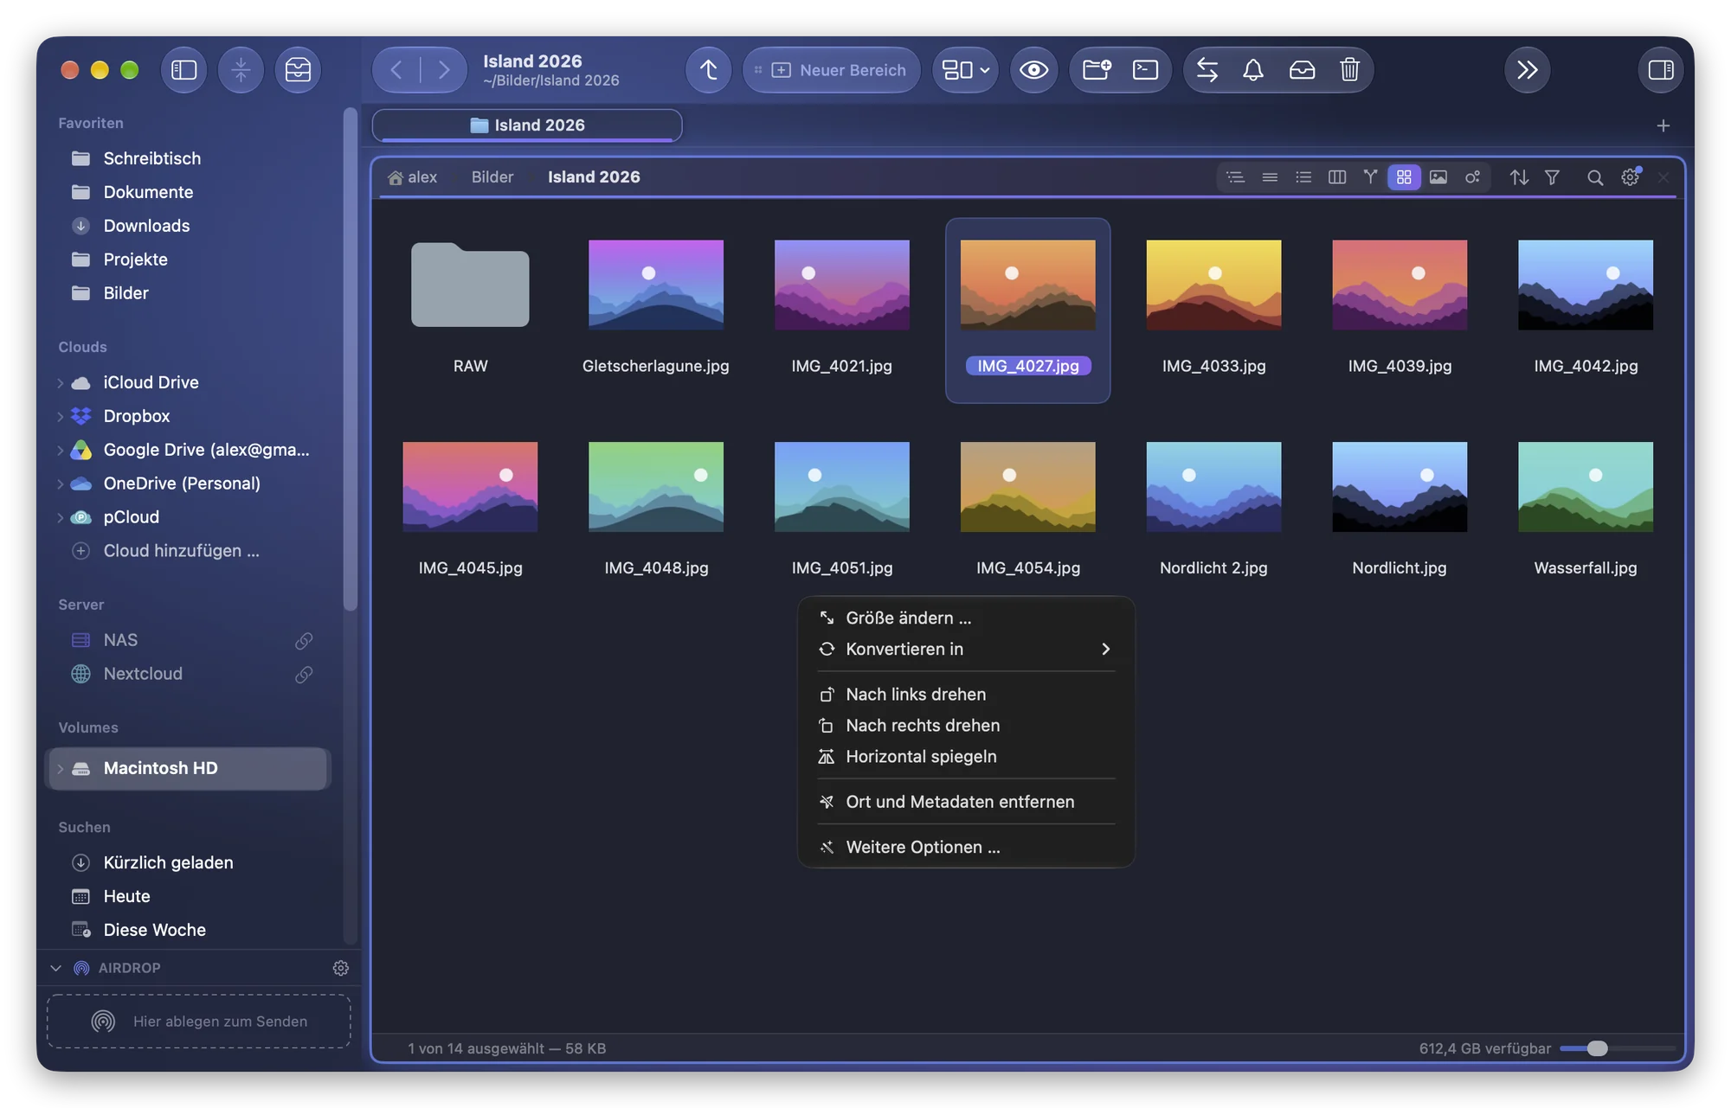
Task: Toggle the left sidebar visibility
Action: tap(183, 70)
